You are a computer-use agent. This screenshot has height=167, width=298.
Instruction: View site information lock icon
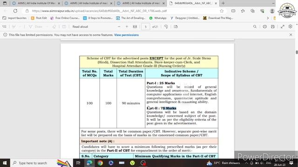[x=27, y=11]
